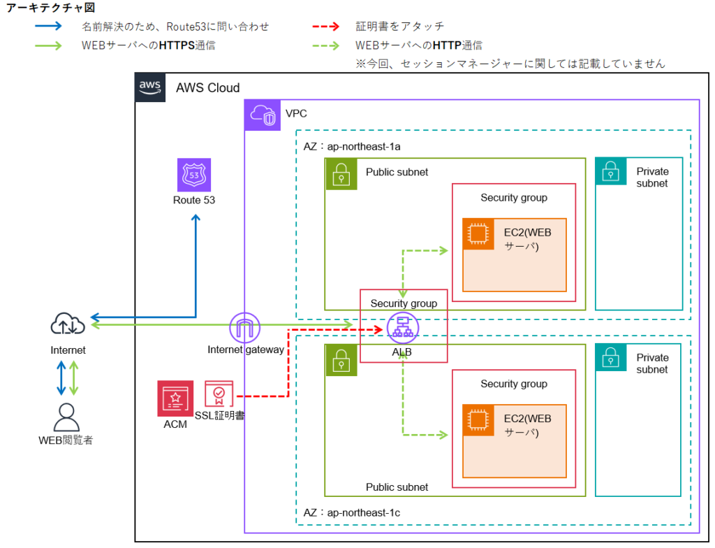Select the EC2 chip icon in ap-northeast-1c
Image resolution: width=715 pixels, height=548 pixels.
point(478,420)
